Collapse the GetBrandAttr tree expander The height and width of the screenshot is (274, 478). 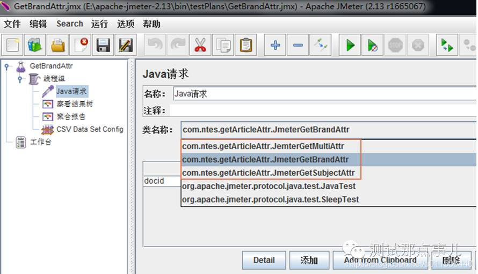pos(6,66)
